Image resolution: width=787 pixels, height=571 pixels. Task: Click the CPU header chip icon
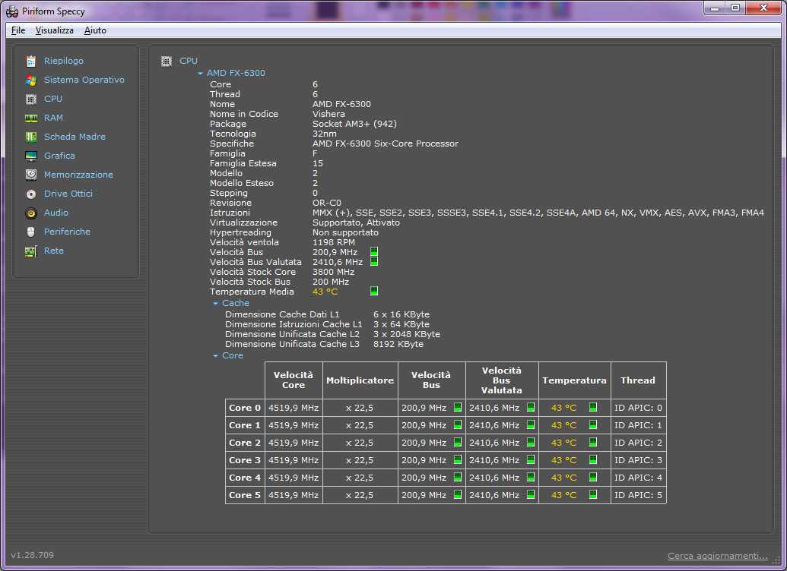166,62
